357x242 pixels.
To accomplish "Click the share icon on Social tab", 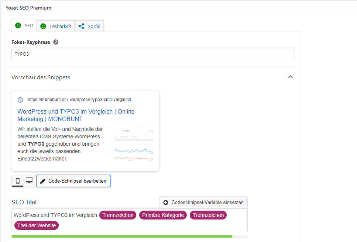I will pos(81,26).
